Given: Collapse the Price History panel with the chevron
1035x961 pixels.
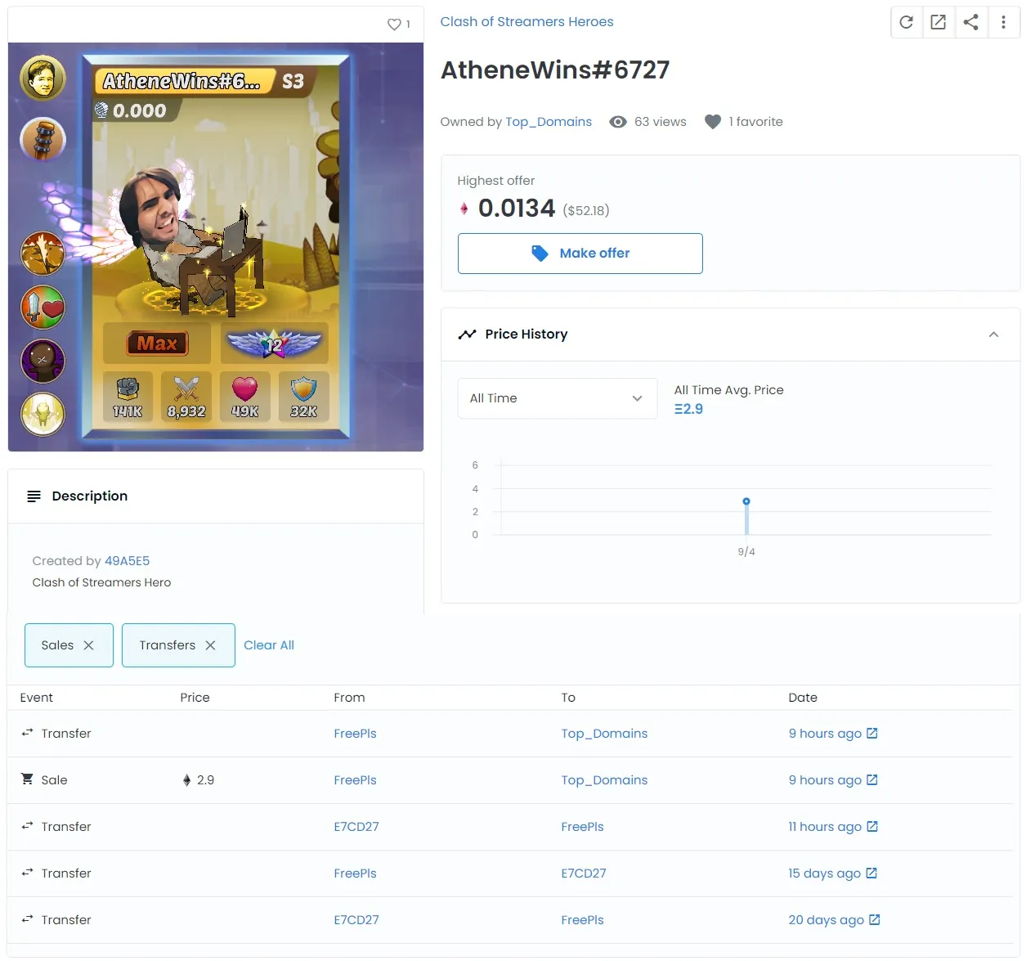Looking at the screenshot, I should [993, 335].
